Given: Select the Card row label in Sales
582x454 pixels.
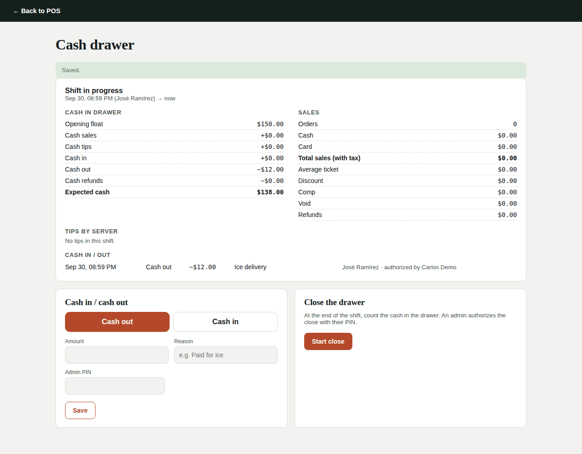Looking at the screenshot, I should click(x=305, y=147).
